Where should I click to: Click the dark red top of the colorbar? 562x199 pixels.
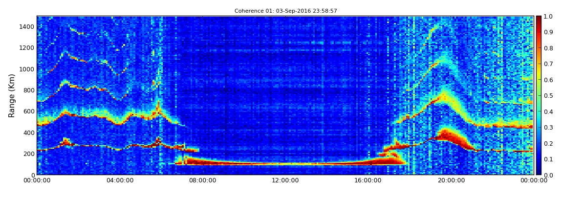tap(540, 20)
